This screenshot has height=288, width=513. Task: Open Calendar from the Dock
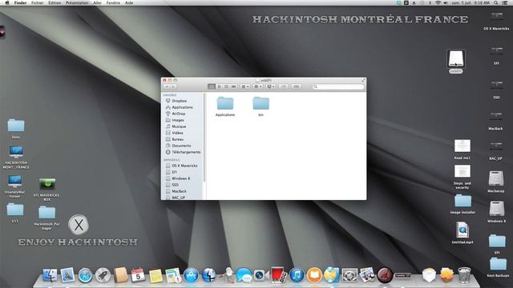point(138,275)
